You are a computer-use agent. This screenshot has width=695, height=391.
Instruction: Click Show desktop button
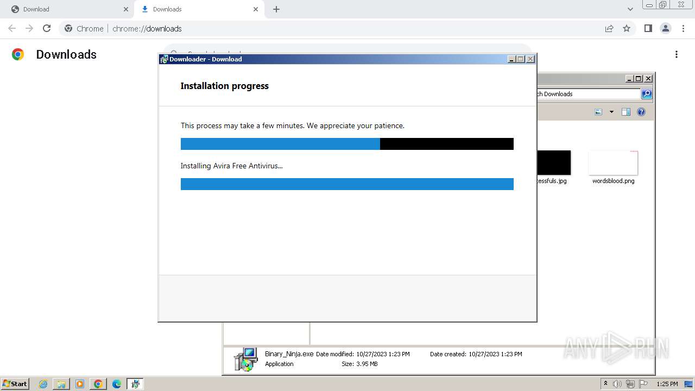[x=689, y=384]
